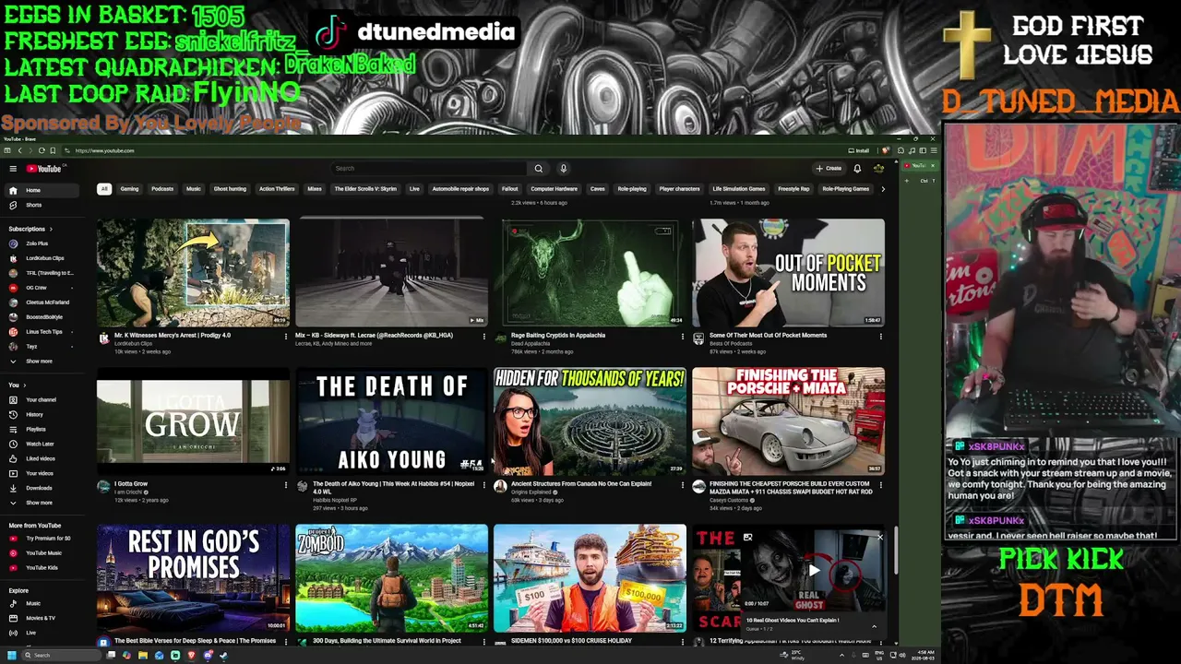Select the Ghost hunting filter chip
The image size is (1181, 664).
[x=230, y=189]
